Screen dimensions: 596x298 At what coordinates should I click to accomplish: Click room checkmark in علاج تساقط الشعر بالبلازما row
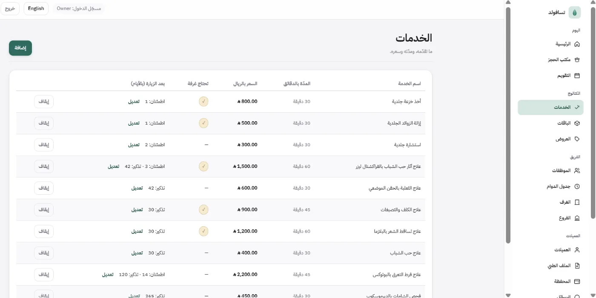[204, 231]
